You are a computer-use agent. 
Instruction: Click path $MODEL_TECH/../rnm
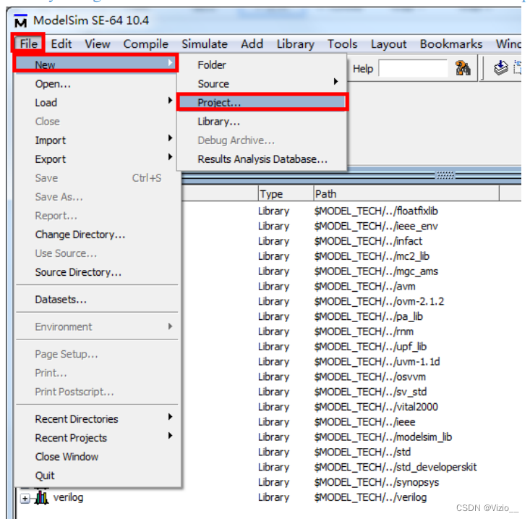tap(364, 332)
